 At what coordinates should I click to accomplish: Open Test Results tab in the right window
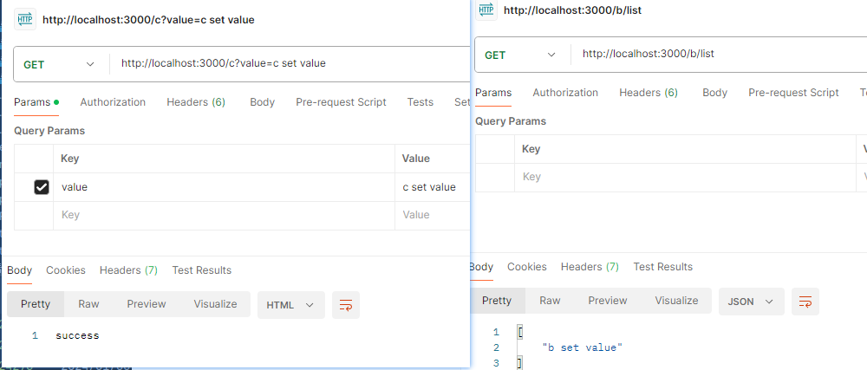663,267
